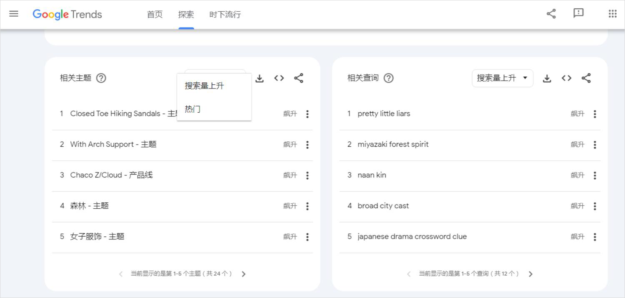
Task: Select 热门 from the open dropdown
Action: point(192,108)
